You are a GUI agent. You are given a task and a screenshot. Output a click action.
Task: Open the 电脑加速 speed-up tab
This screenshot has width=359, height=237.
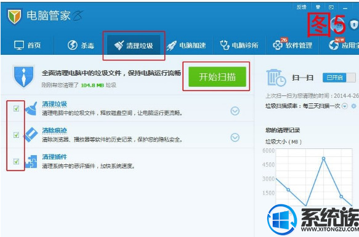coord(187,46)
